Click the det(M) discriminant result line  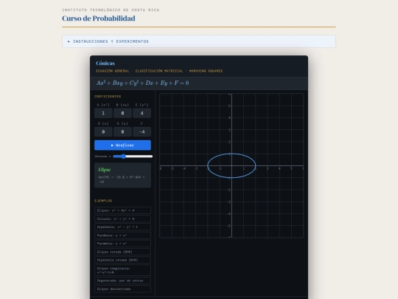pos(122,179)
